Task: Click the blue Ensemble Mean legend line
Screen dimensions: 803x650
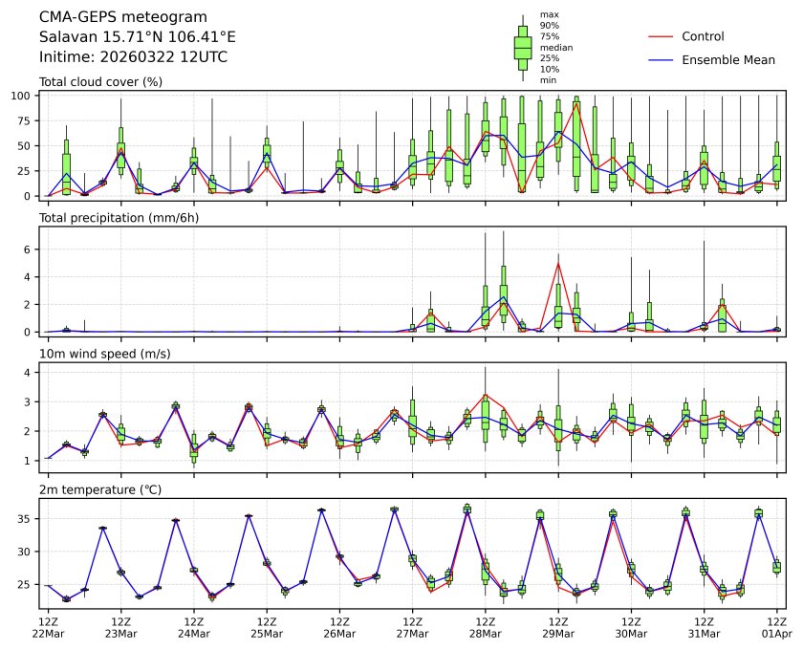Action: tap(662, 59)
